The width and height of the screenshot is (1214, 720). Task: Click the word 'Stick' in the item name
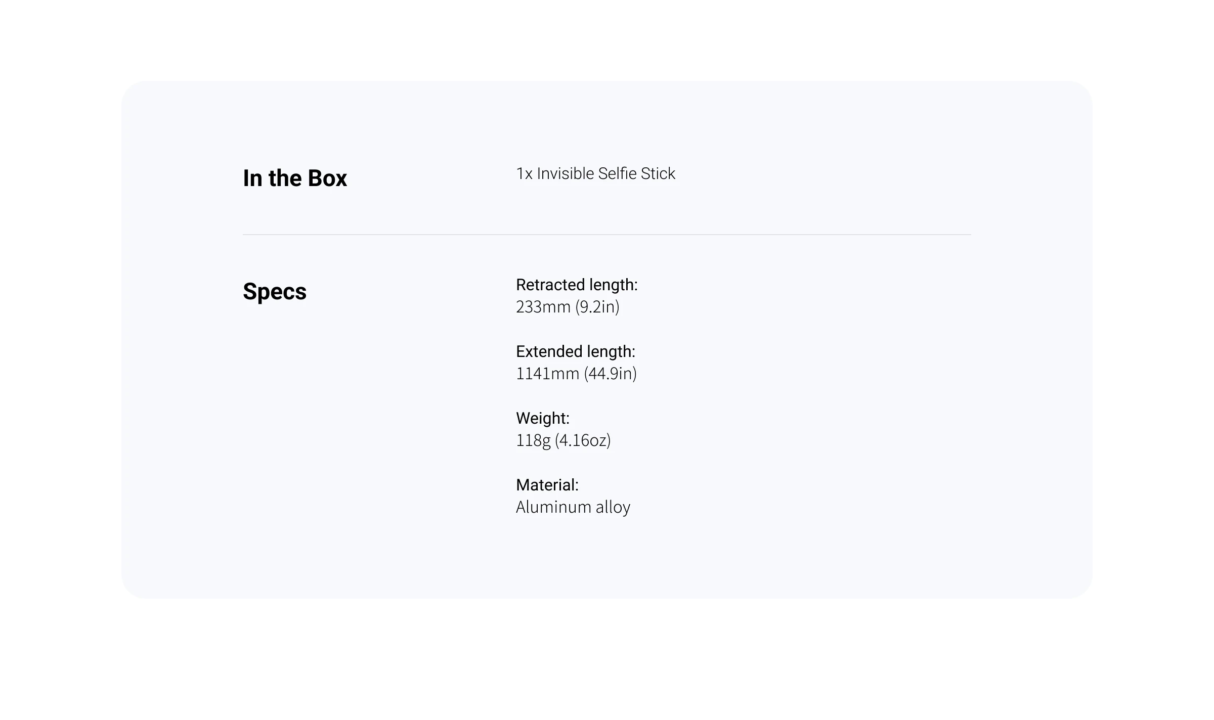(x=658, y=174)
